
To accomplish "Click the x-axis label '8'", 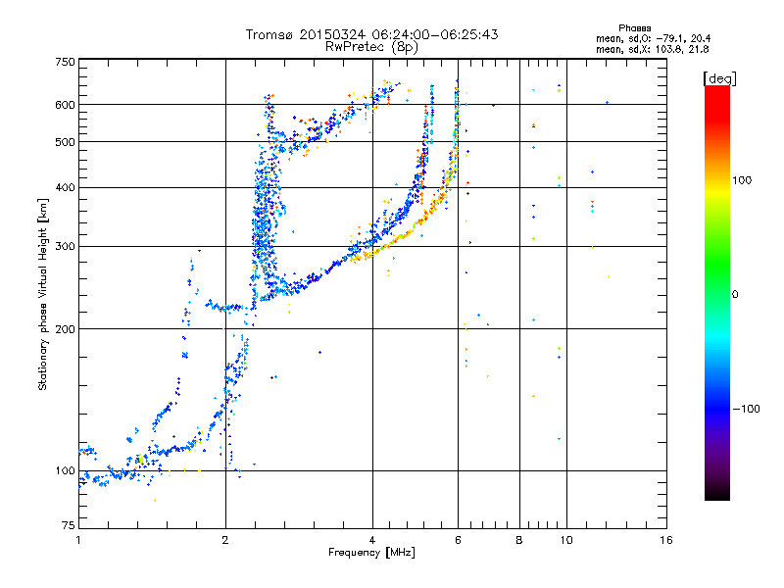I will pos(519,540).
